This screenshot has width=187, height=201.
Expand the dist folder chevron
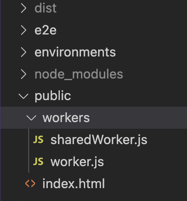[23, 8]
